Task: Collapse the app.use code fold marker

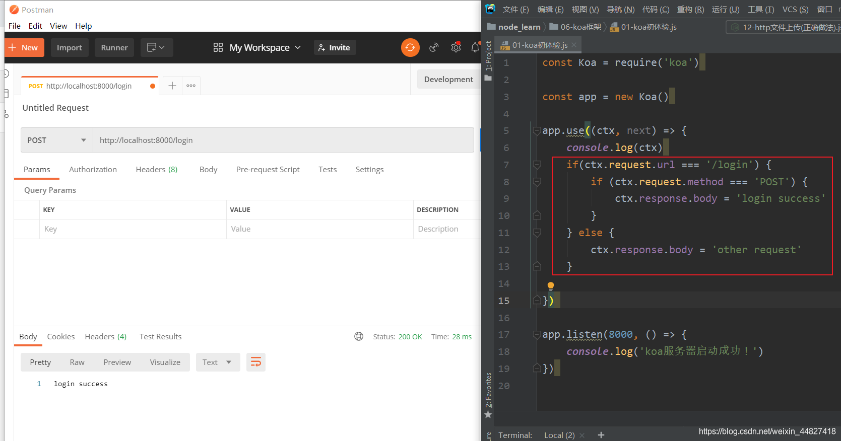Action: tap(537, 131)
